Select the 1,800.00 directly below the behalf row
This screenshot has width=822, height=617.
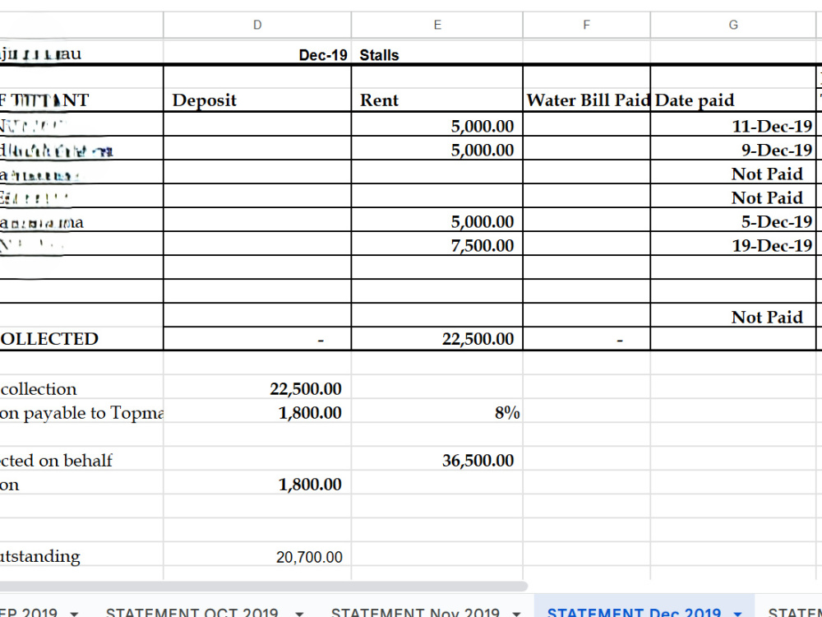point(257,483)
